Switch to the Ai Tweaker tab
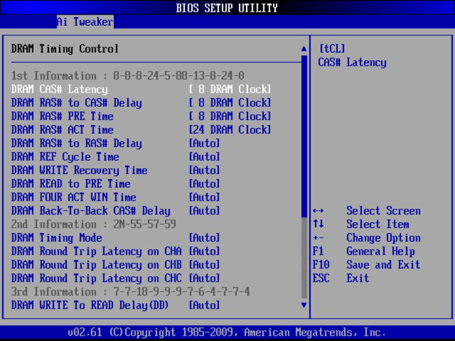 (84, 22)
